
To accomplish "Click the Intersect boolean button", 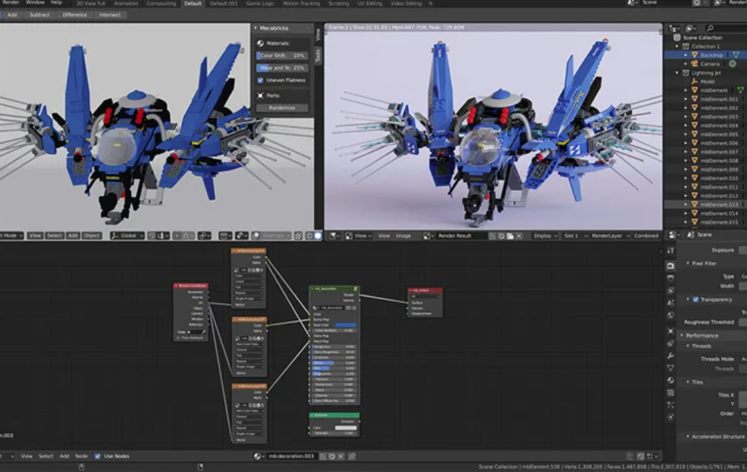I will tap(110, 15).
